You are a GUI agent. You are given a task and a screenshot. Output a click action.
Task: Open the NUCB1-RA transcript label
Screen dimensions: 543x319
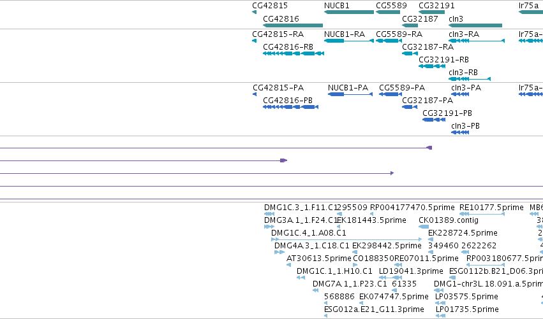(x=345, y=34)
